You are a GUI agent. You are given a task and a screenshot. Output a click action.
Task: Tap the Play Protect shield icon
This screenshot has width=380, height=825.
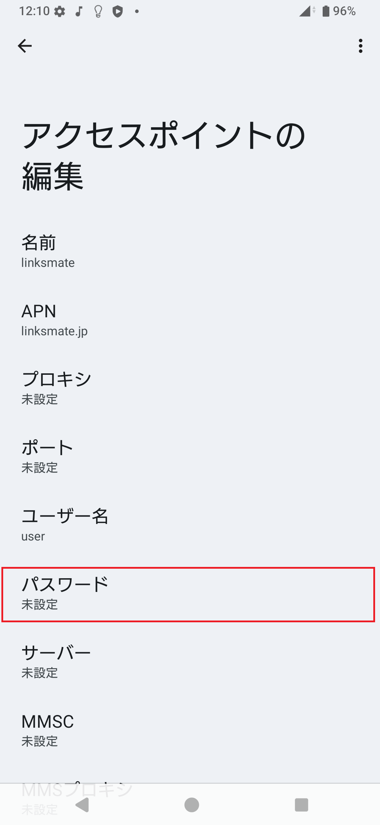118,11
